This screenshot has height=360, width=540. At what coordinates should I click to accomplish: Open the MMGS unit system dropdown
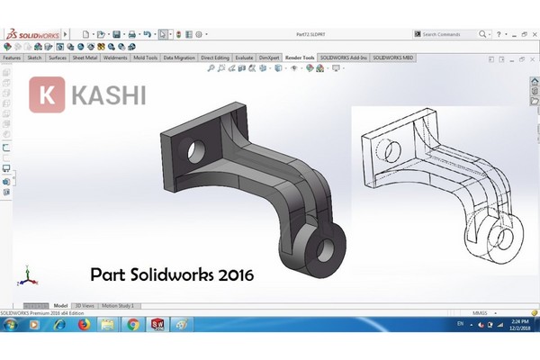point(484,313)
